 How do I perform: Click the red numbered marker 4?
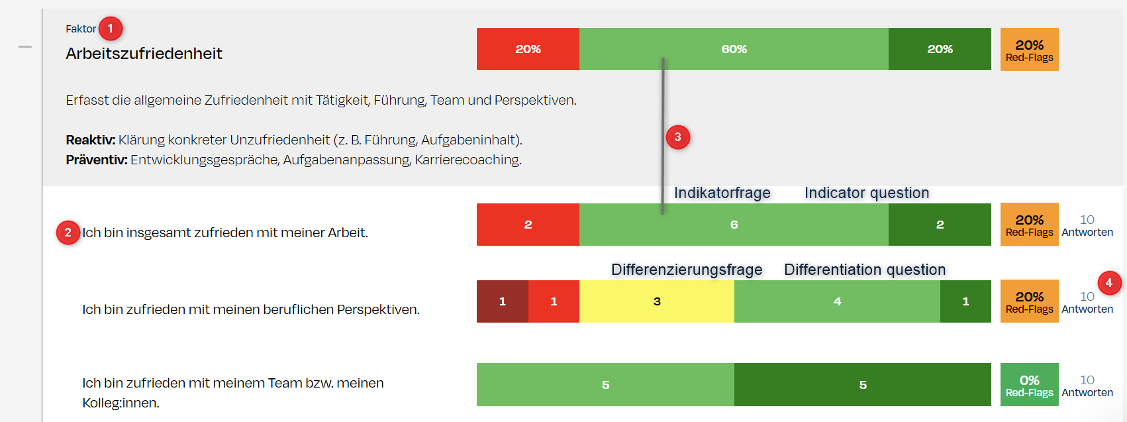point(1109,283)
